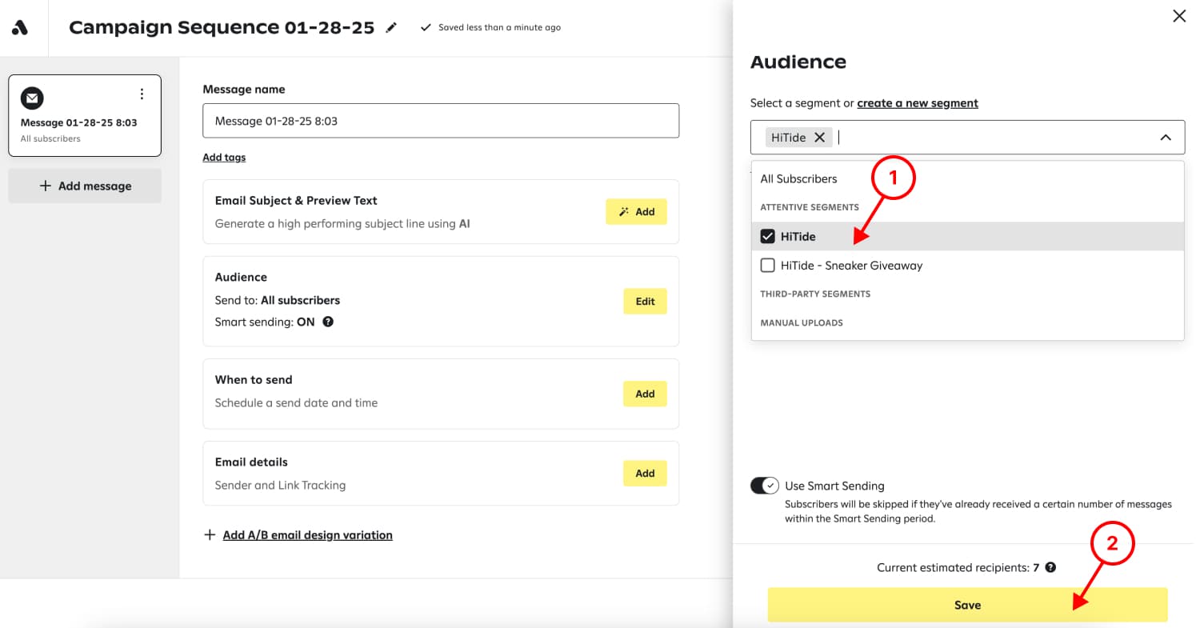Add Email Subject & Preview Text
The width and height of the screenshot is (1196, 628).
(636, 212)
